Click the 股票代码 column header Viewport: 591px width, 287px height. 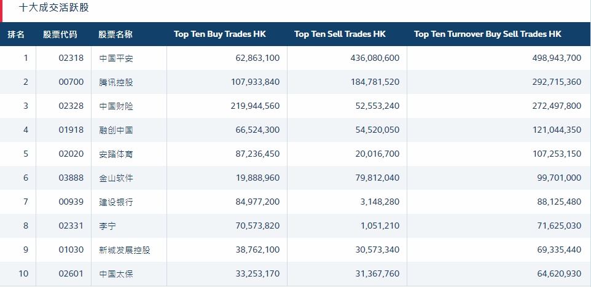(60, 34)
